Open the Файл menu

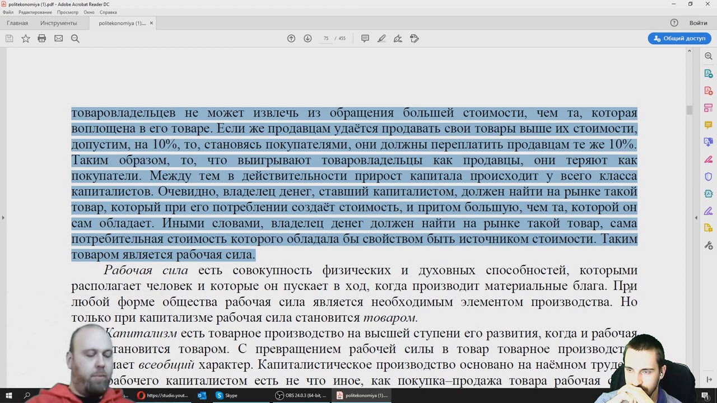(x=8, y=12)
